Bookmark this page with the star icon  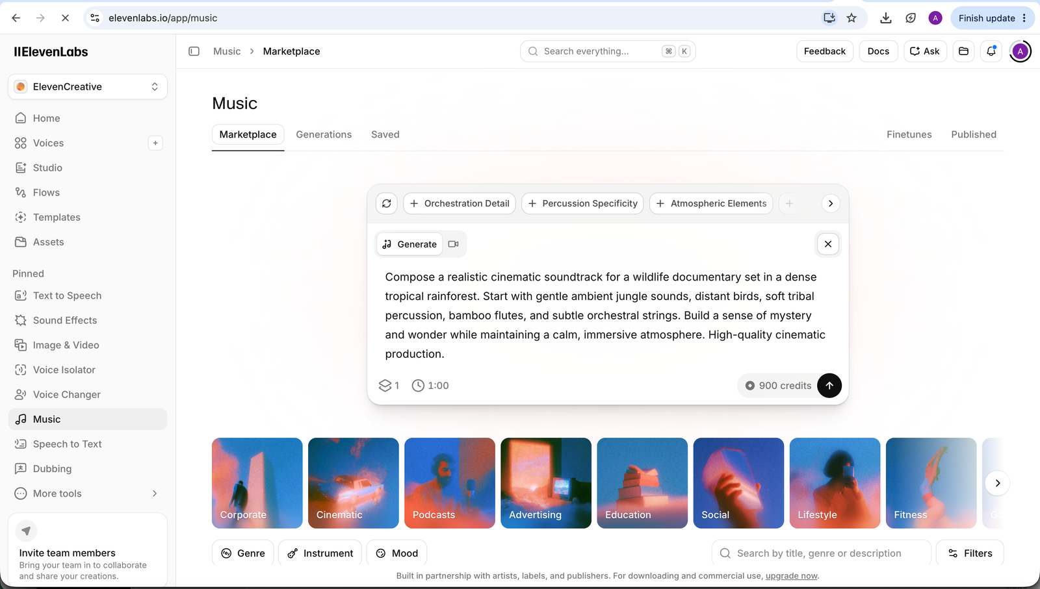[851, 18]
